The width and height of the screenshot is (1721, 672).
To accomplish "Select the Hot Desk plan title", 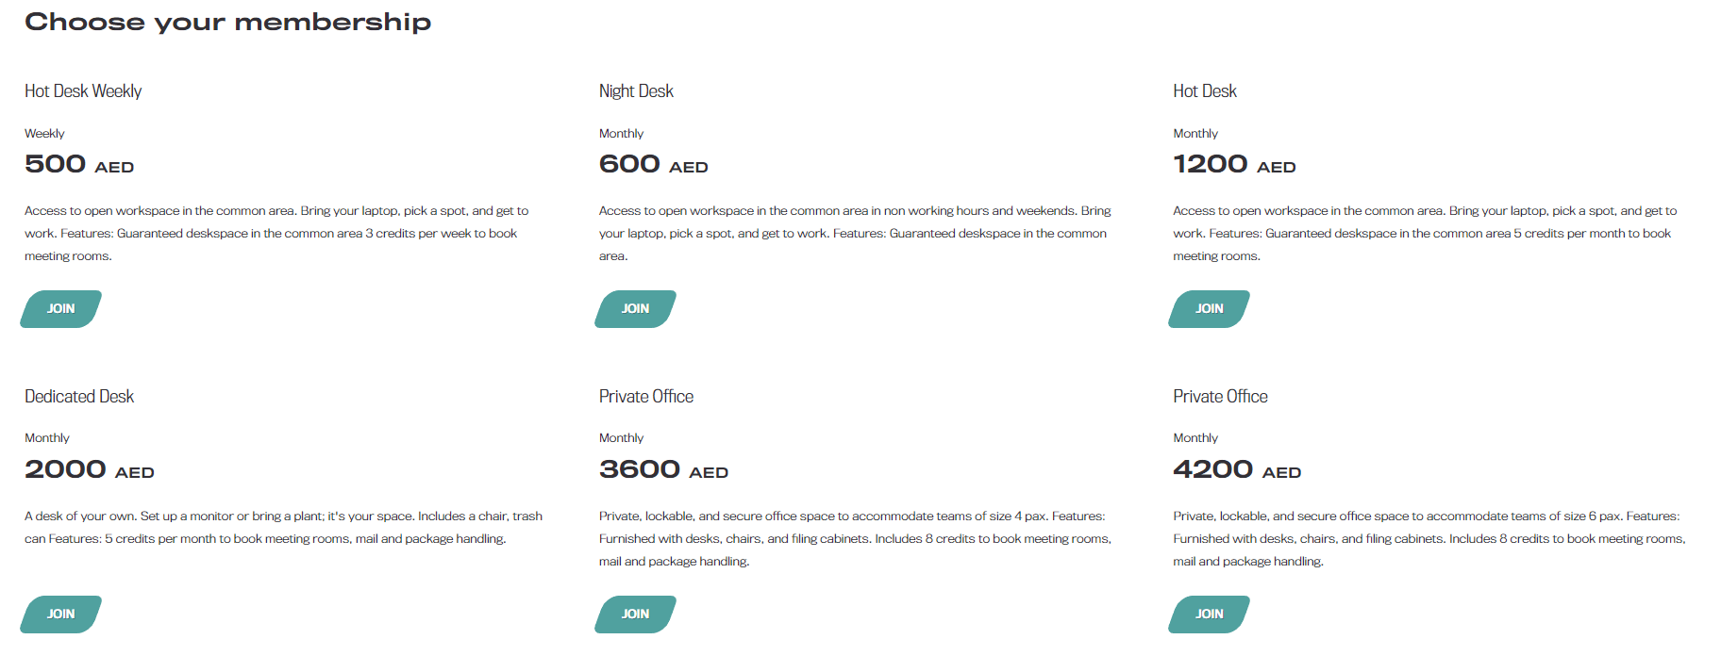I will coord(1204,90).
